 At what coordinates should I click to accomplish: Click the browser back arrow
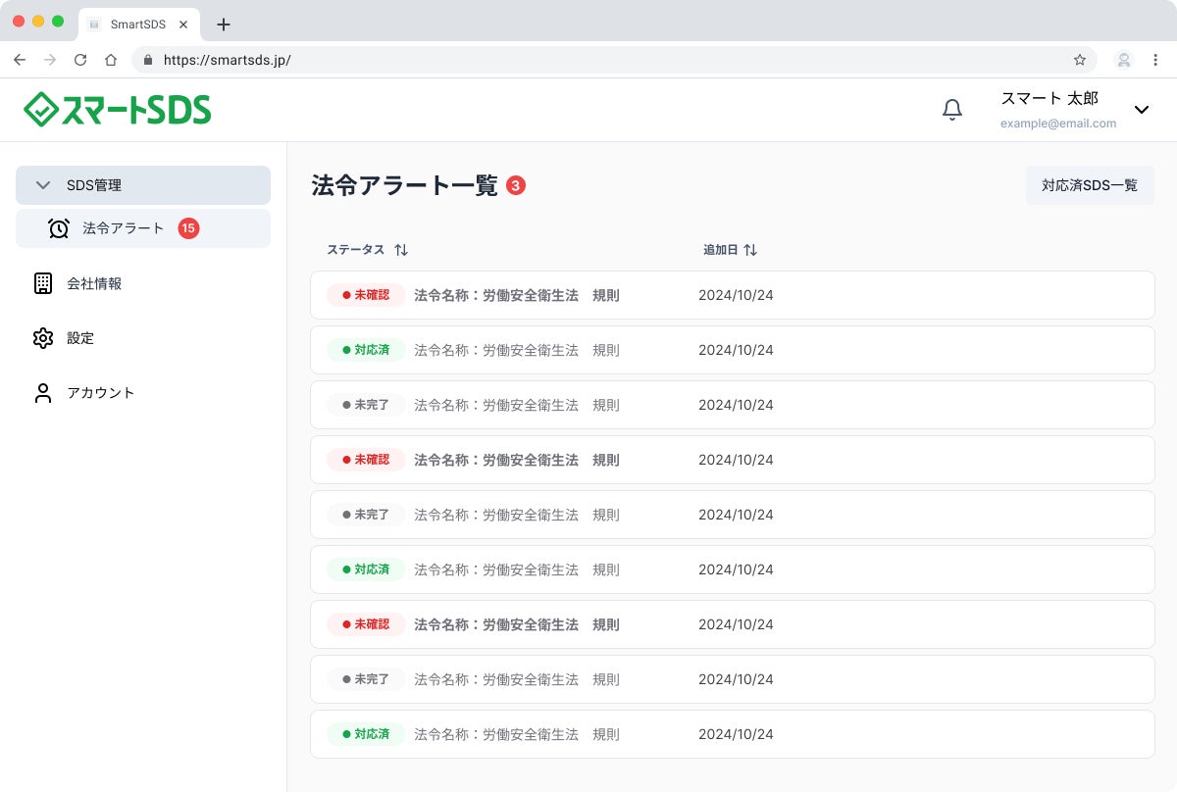[x=20, y=60]
